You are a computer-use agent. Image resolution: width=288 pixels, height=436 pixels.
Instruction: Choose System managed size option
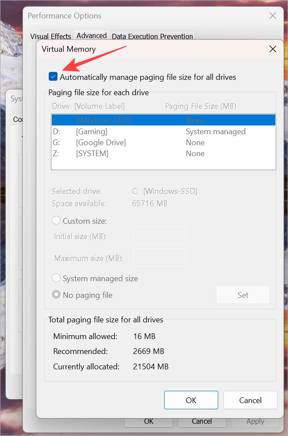[56, 278]
